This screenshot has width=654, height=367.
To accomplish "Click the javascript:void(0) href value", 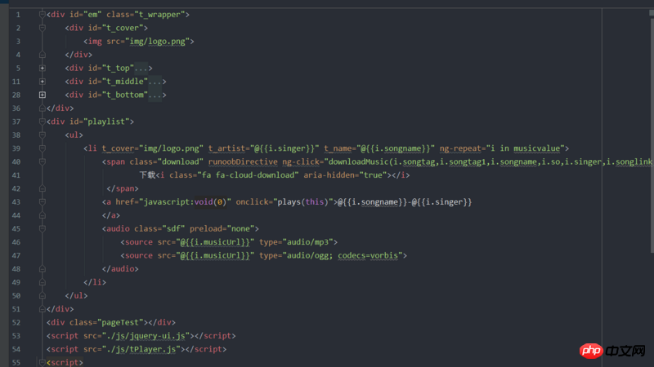I will tap(185, 201).
